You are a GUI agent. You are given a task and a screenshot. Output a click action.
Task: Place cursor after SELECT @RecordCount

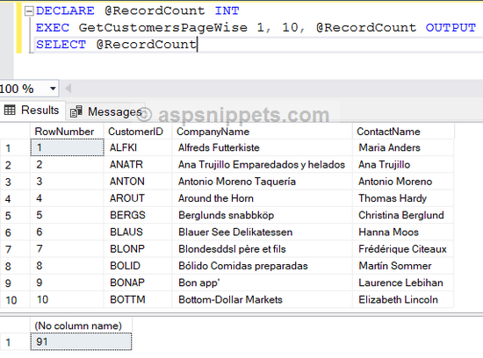197,45
